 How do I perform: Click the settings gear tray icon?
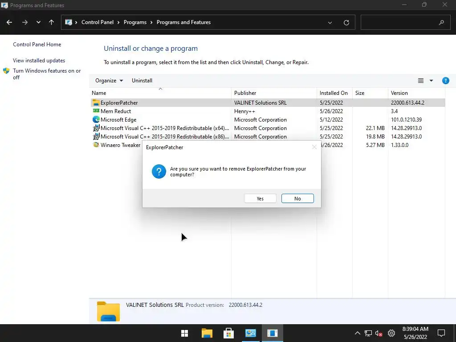click(x=391, y=333)
